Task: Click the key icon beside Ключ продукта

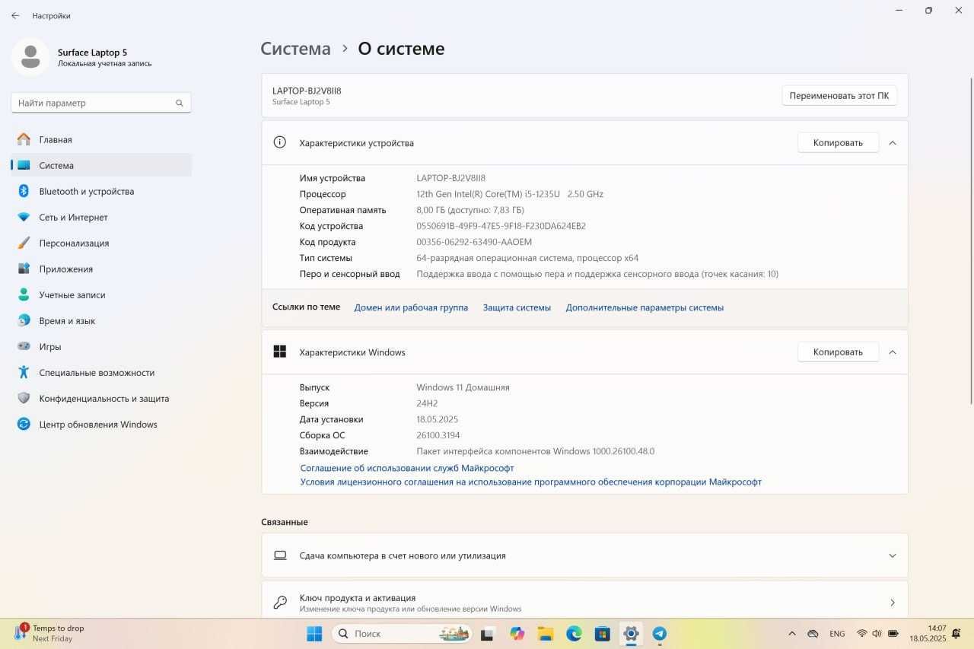Action: pos(280,603)
